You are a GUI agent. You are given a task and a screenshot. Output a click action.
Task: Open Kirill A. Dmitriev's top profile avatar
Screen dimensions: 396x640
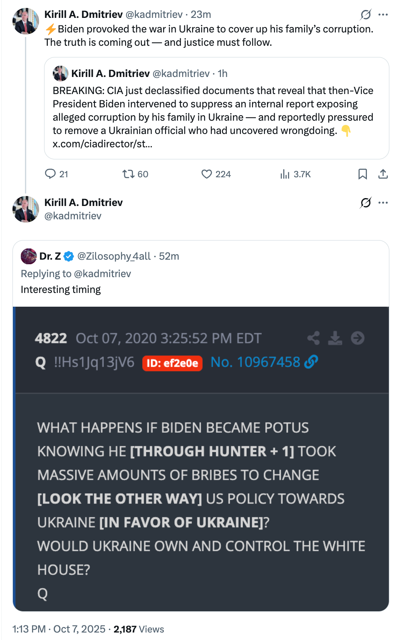pyautogui.click(x=26, y=21)
